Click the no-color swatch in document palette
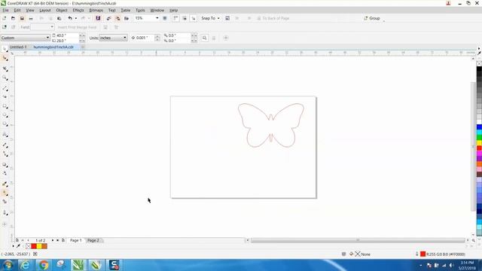Image resolution: width=482 pixels, height=271 pixels. (x=29, y=246)
